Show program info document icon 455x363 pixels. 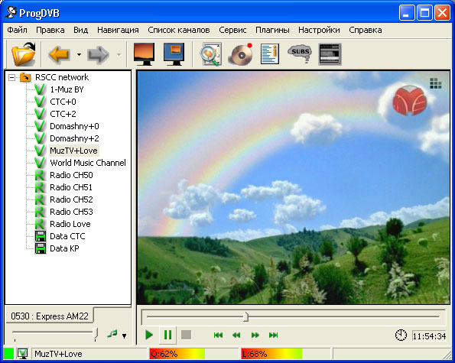tap(270, 54)
